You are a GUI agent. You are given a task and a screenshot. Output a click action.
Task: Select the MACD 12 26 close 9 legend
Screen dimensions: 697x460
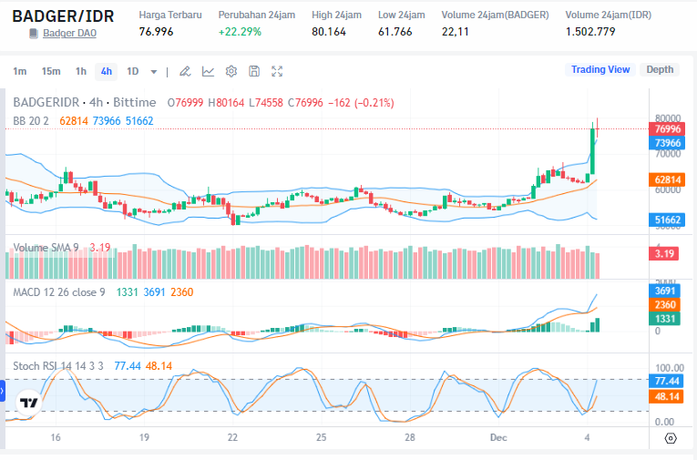[x=59, y=292]
